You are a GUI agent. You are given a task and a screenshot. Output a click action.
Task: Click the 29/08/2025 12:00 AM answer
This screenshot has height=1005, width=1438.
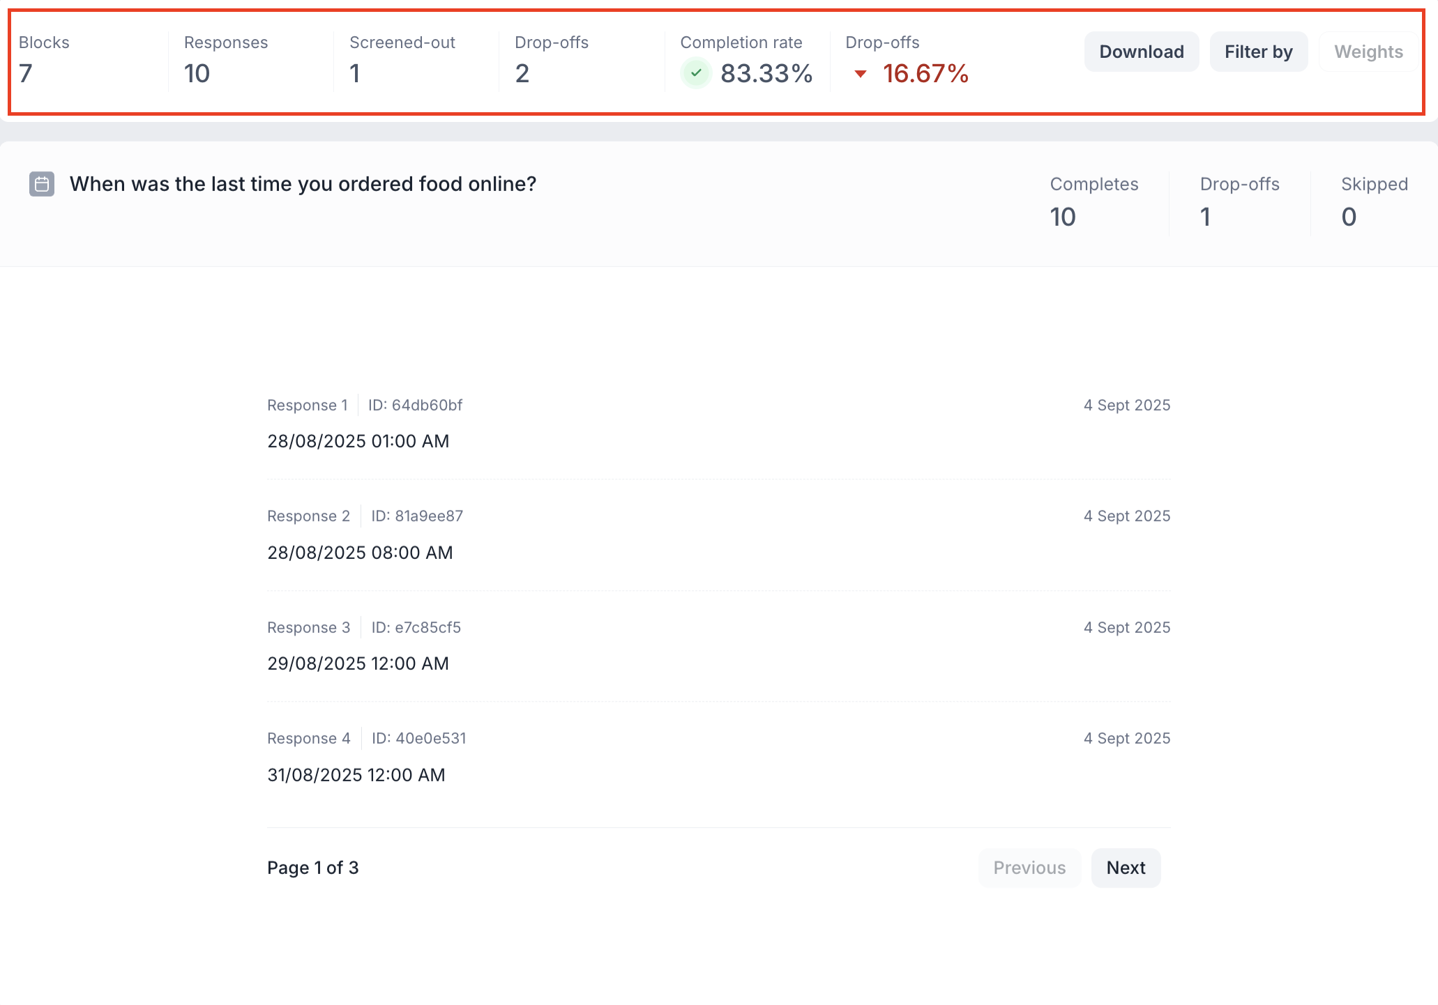(358, 663)
